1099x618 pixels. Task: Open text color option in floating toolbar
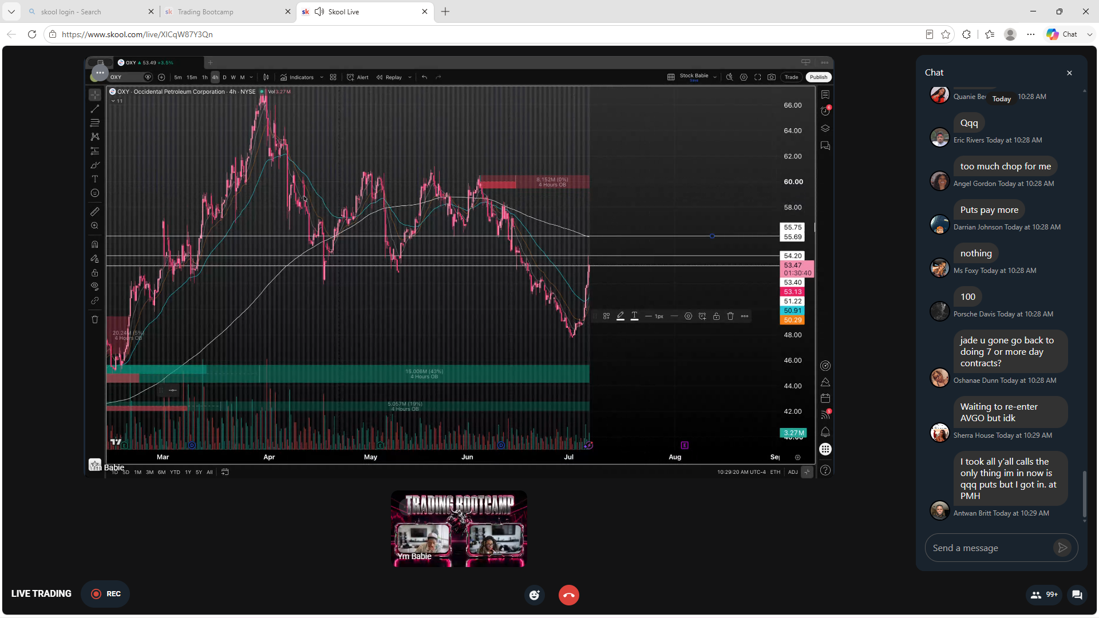tap(634, 316)
